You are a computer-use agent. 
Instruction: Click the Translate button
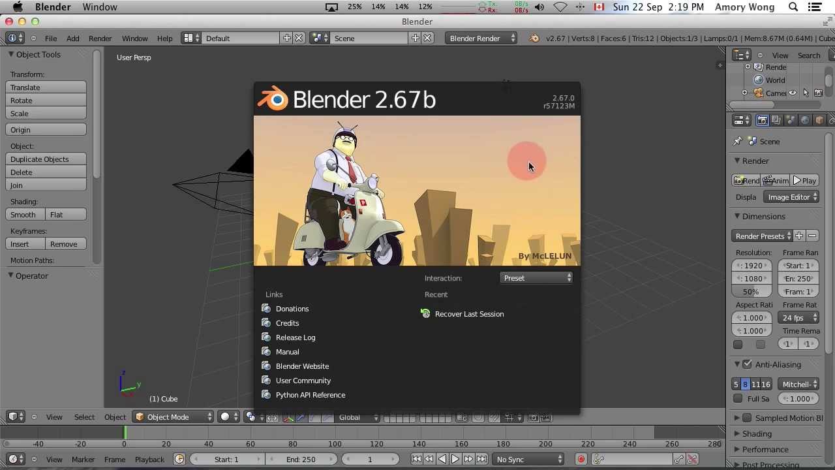(46, 87)
